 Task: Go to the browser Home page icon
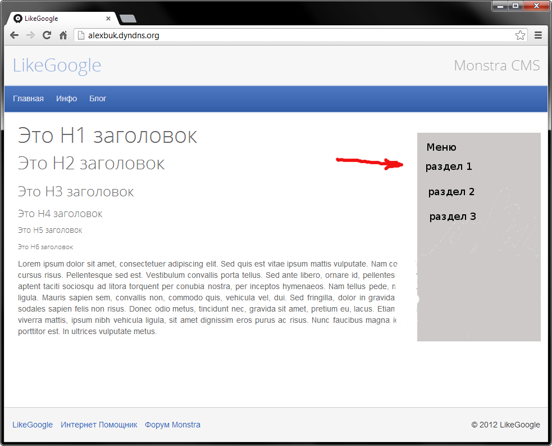coord(63,35)
